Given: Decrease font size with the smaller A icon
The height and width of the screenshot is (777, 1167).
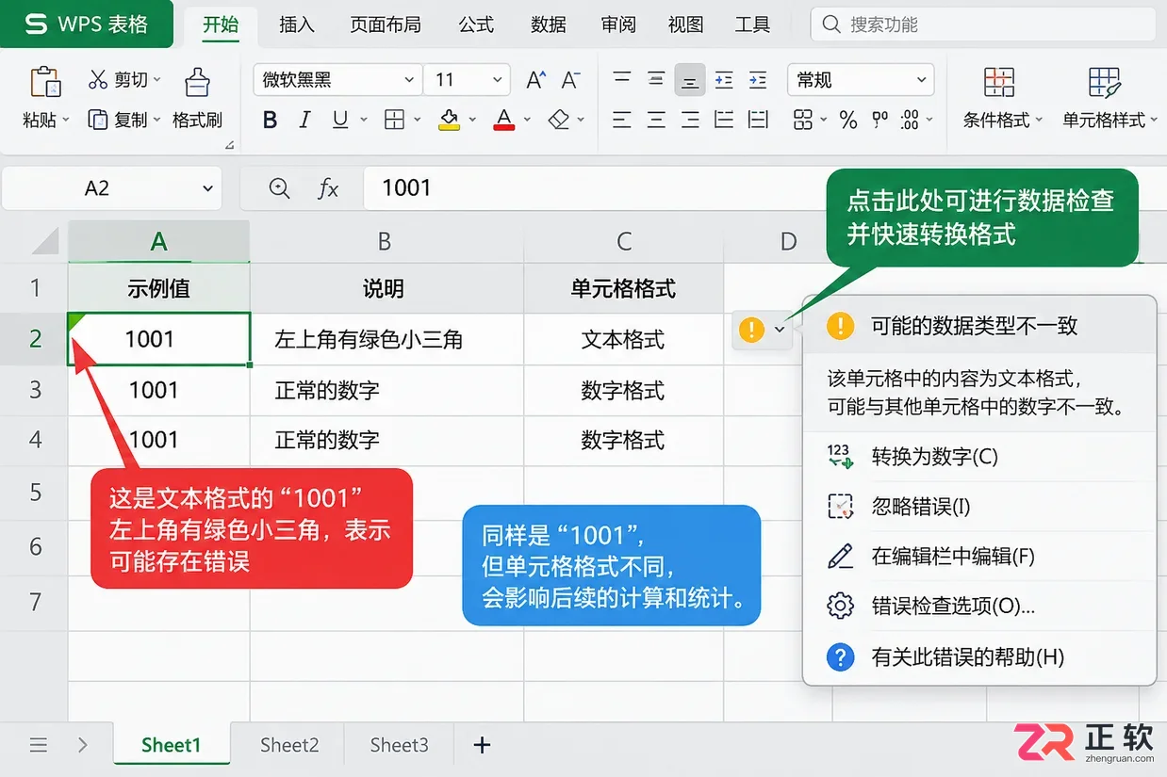Looking at the screenshot, I should pyautogui.click(x=570, y=80).
